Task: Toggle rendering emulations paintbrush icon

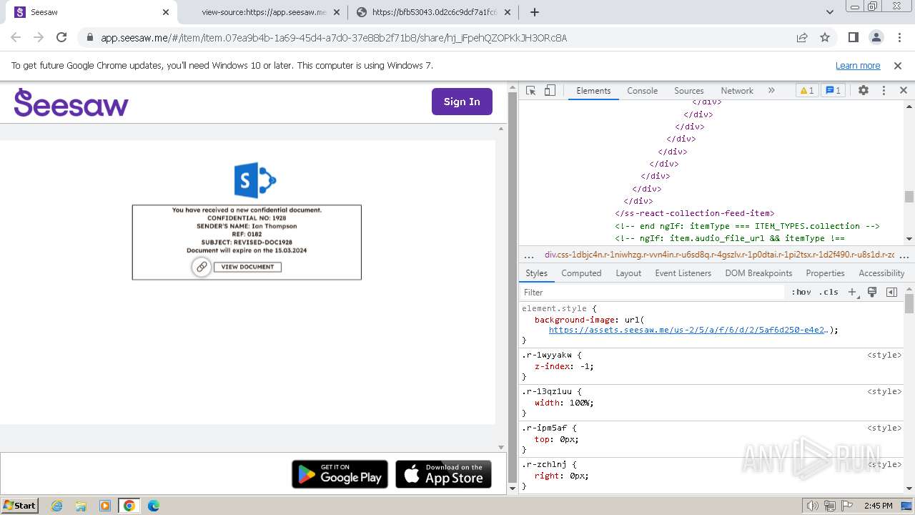Action: [x=872, y=292]
